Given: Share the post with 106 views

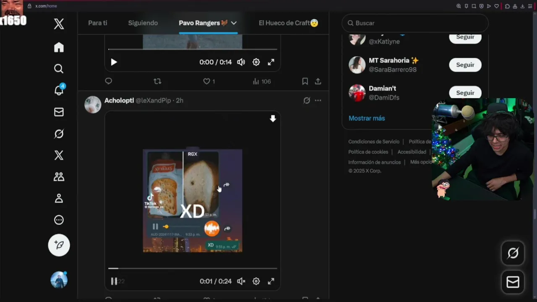Looking at the screenshot, I should coord(318,81).
